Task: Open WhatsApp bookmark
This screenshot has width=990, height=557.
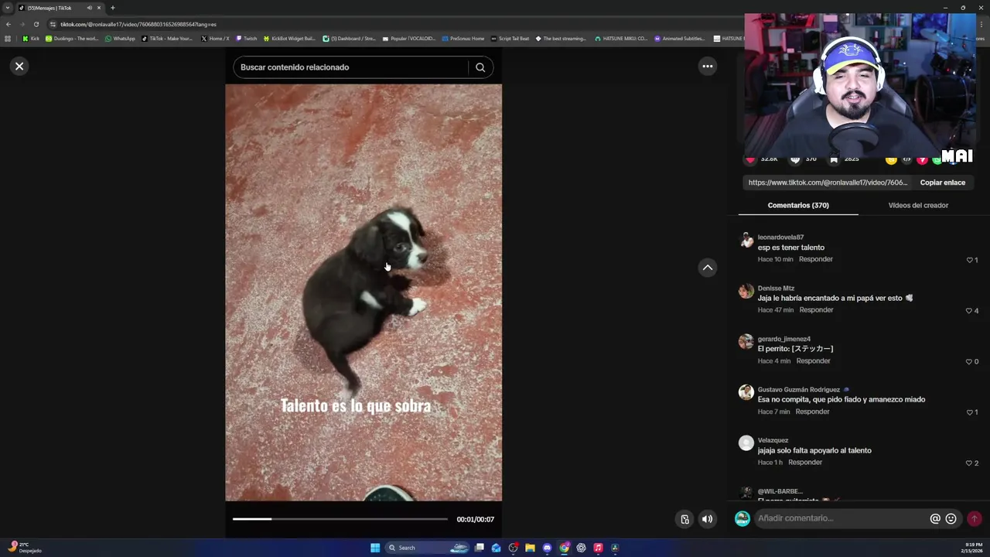Action: coord(120,39)
